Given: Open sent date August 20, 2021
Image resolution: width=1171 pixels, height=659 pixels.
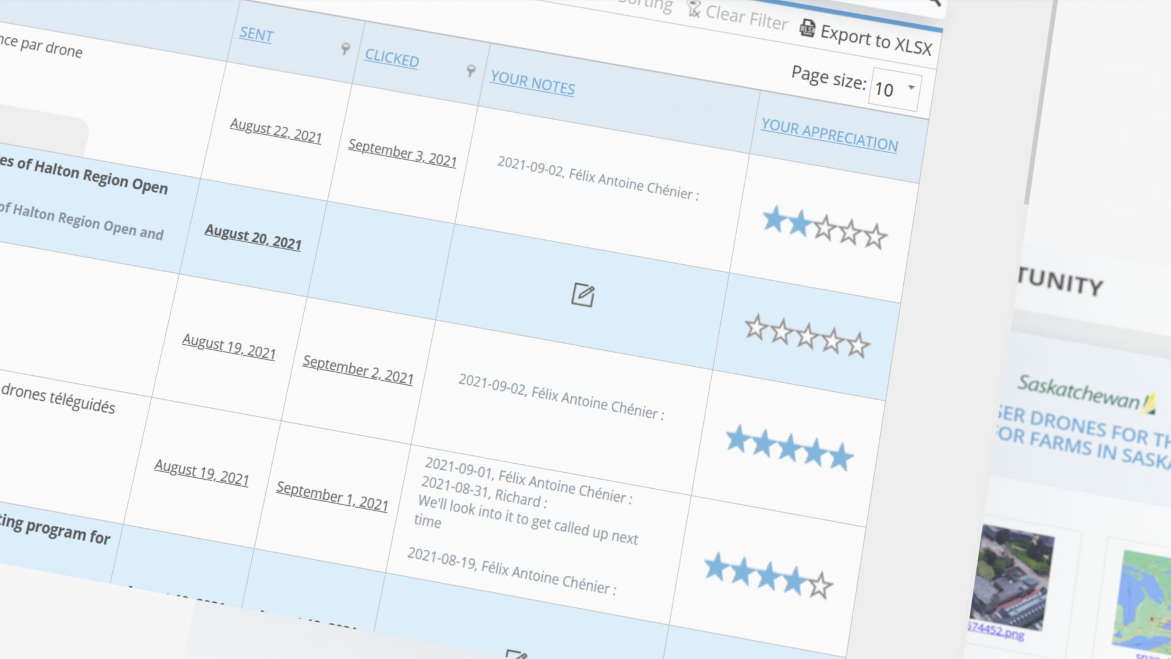Looking at the screenshot, I should tap(253, 237).
